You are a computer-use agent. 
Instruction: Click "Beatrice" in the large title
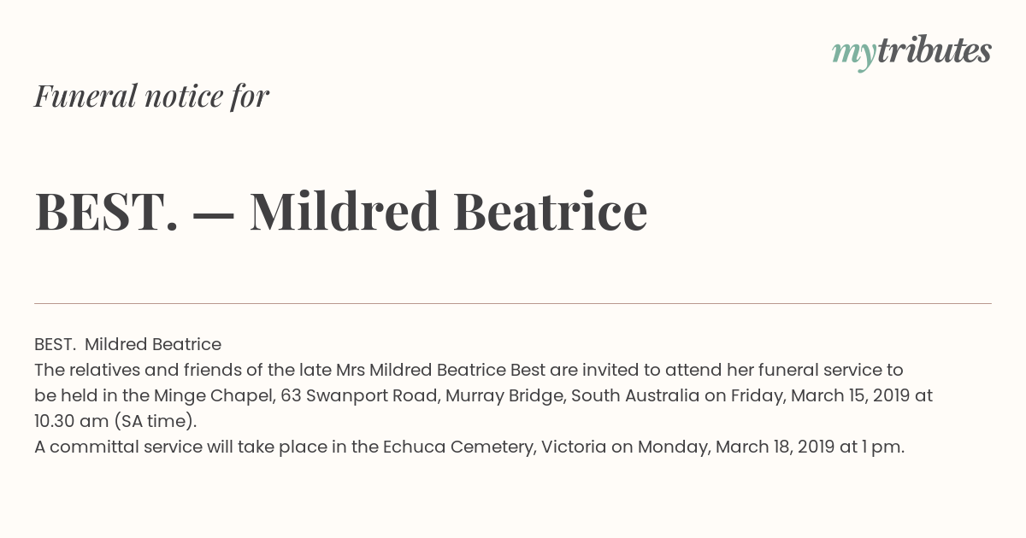[550, 211]
